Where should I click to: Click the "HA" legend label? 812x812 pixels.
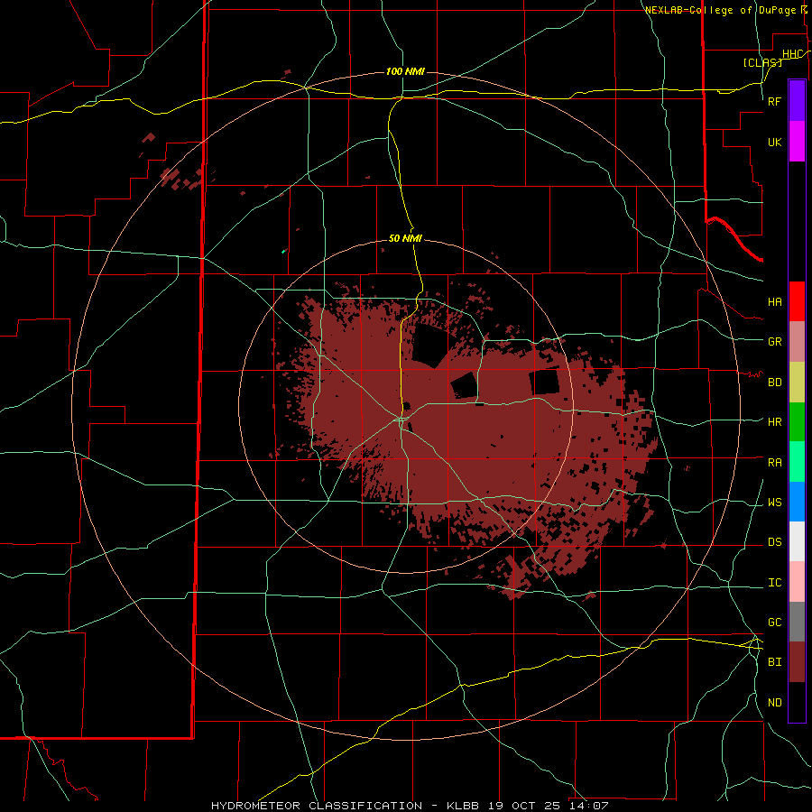pyautogui.click(x=775, y=302)
